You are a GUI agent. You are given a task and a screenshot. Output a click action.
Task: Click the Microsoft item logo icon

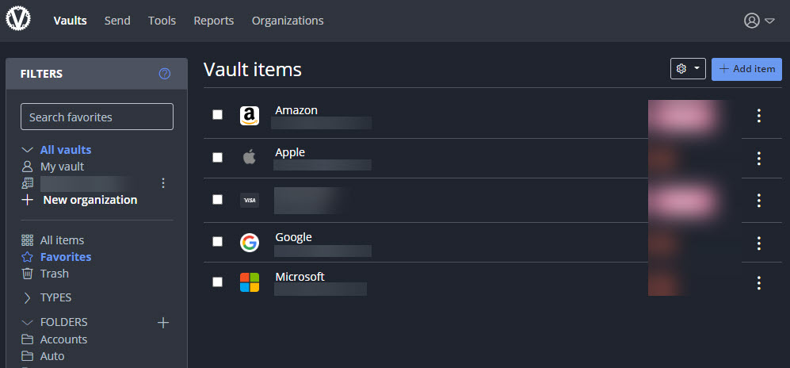tap(250, 282)
